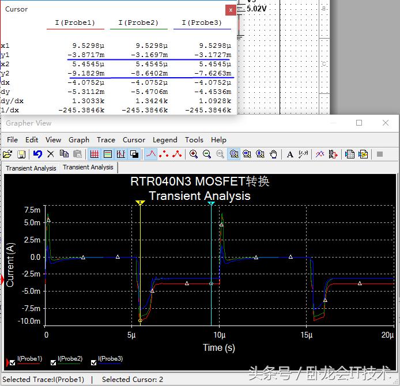Viewport: 400px width, 386px height.
Task: Open the Legend menu
Action: click(x=165, y=139)
